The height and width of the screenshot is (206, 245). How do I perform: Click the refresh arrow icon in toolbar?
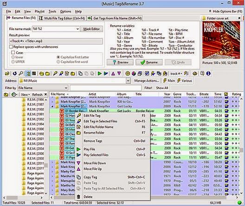(15, 73)
